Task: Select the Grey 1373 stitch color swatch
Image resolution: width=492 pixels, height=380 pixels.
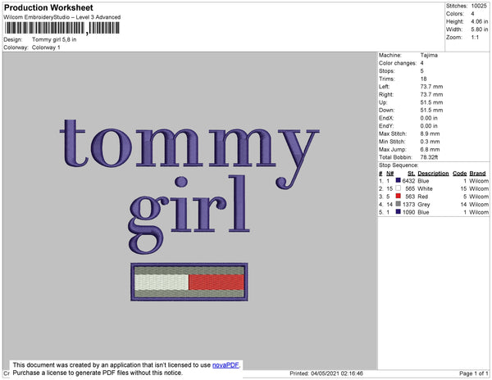Action: tap(399, 204)
